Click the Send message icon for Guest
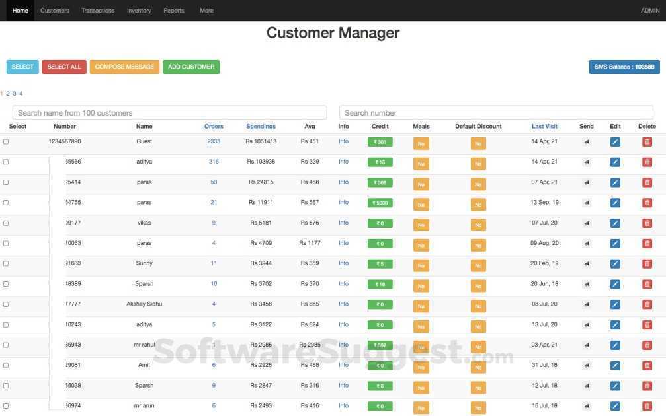 click(585, 140)
